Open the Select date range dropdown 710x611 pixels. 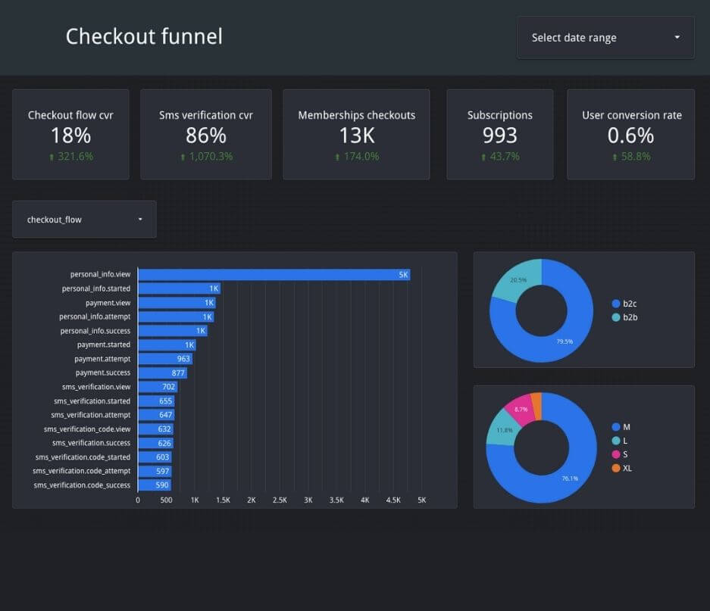[x=605, y=38]
